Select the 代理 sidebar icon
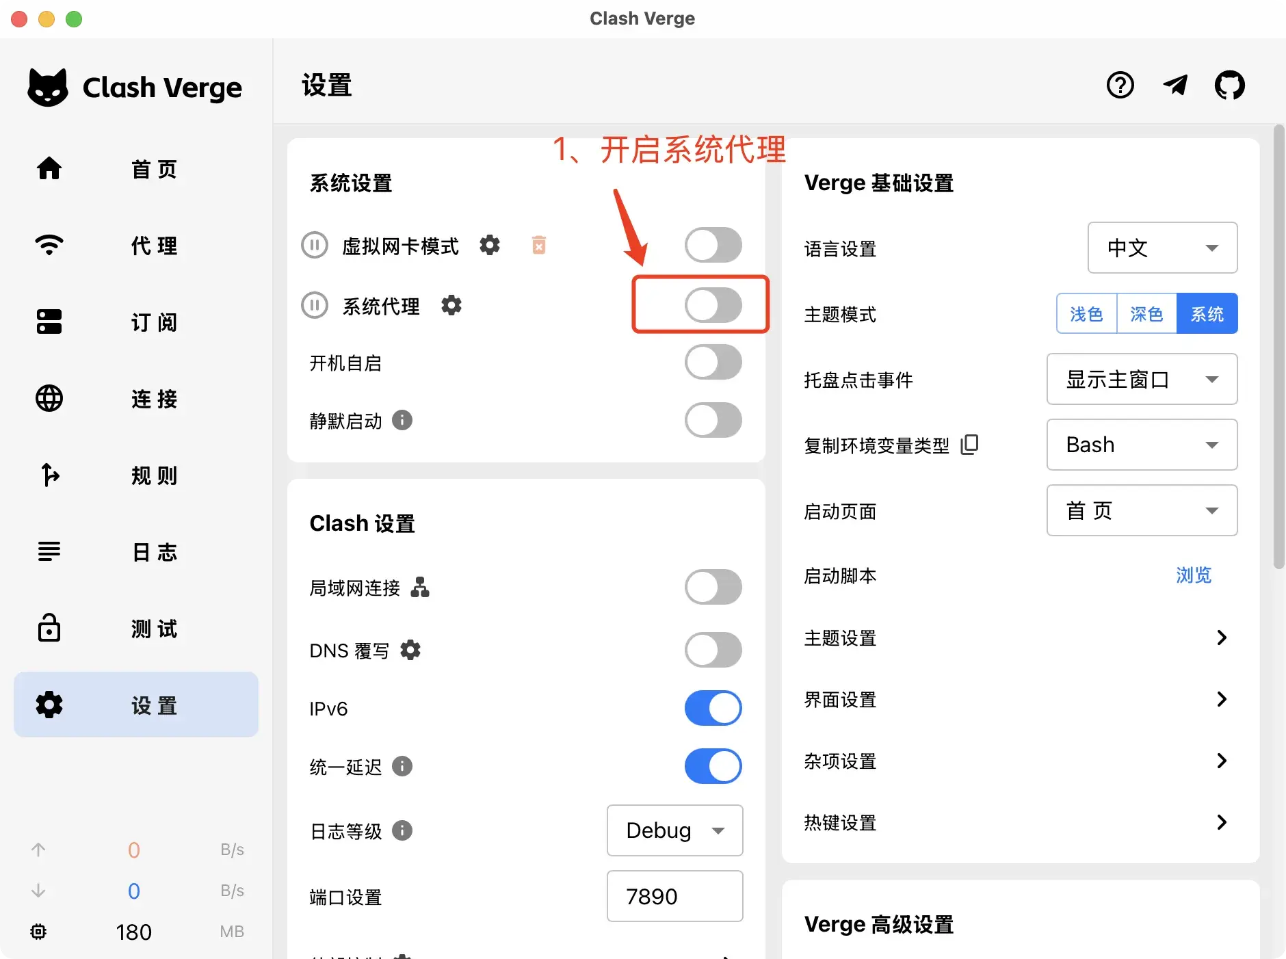 coord(49,245)
